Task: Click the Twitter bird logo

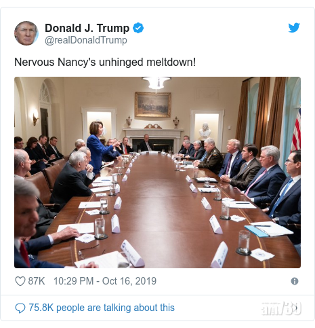Action: click(294, 28)
